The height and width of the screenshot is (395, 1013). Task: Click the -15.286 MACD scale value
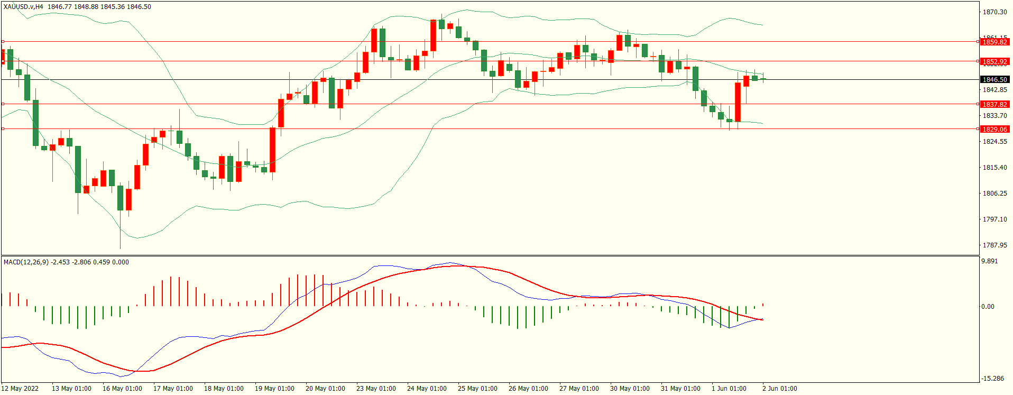[992, 378]
